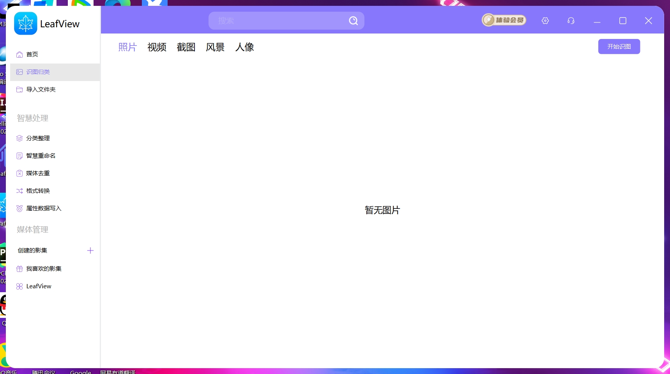Close the LeafView window

point(649,21)
